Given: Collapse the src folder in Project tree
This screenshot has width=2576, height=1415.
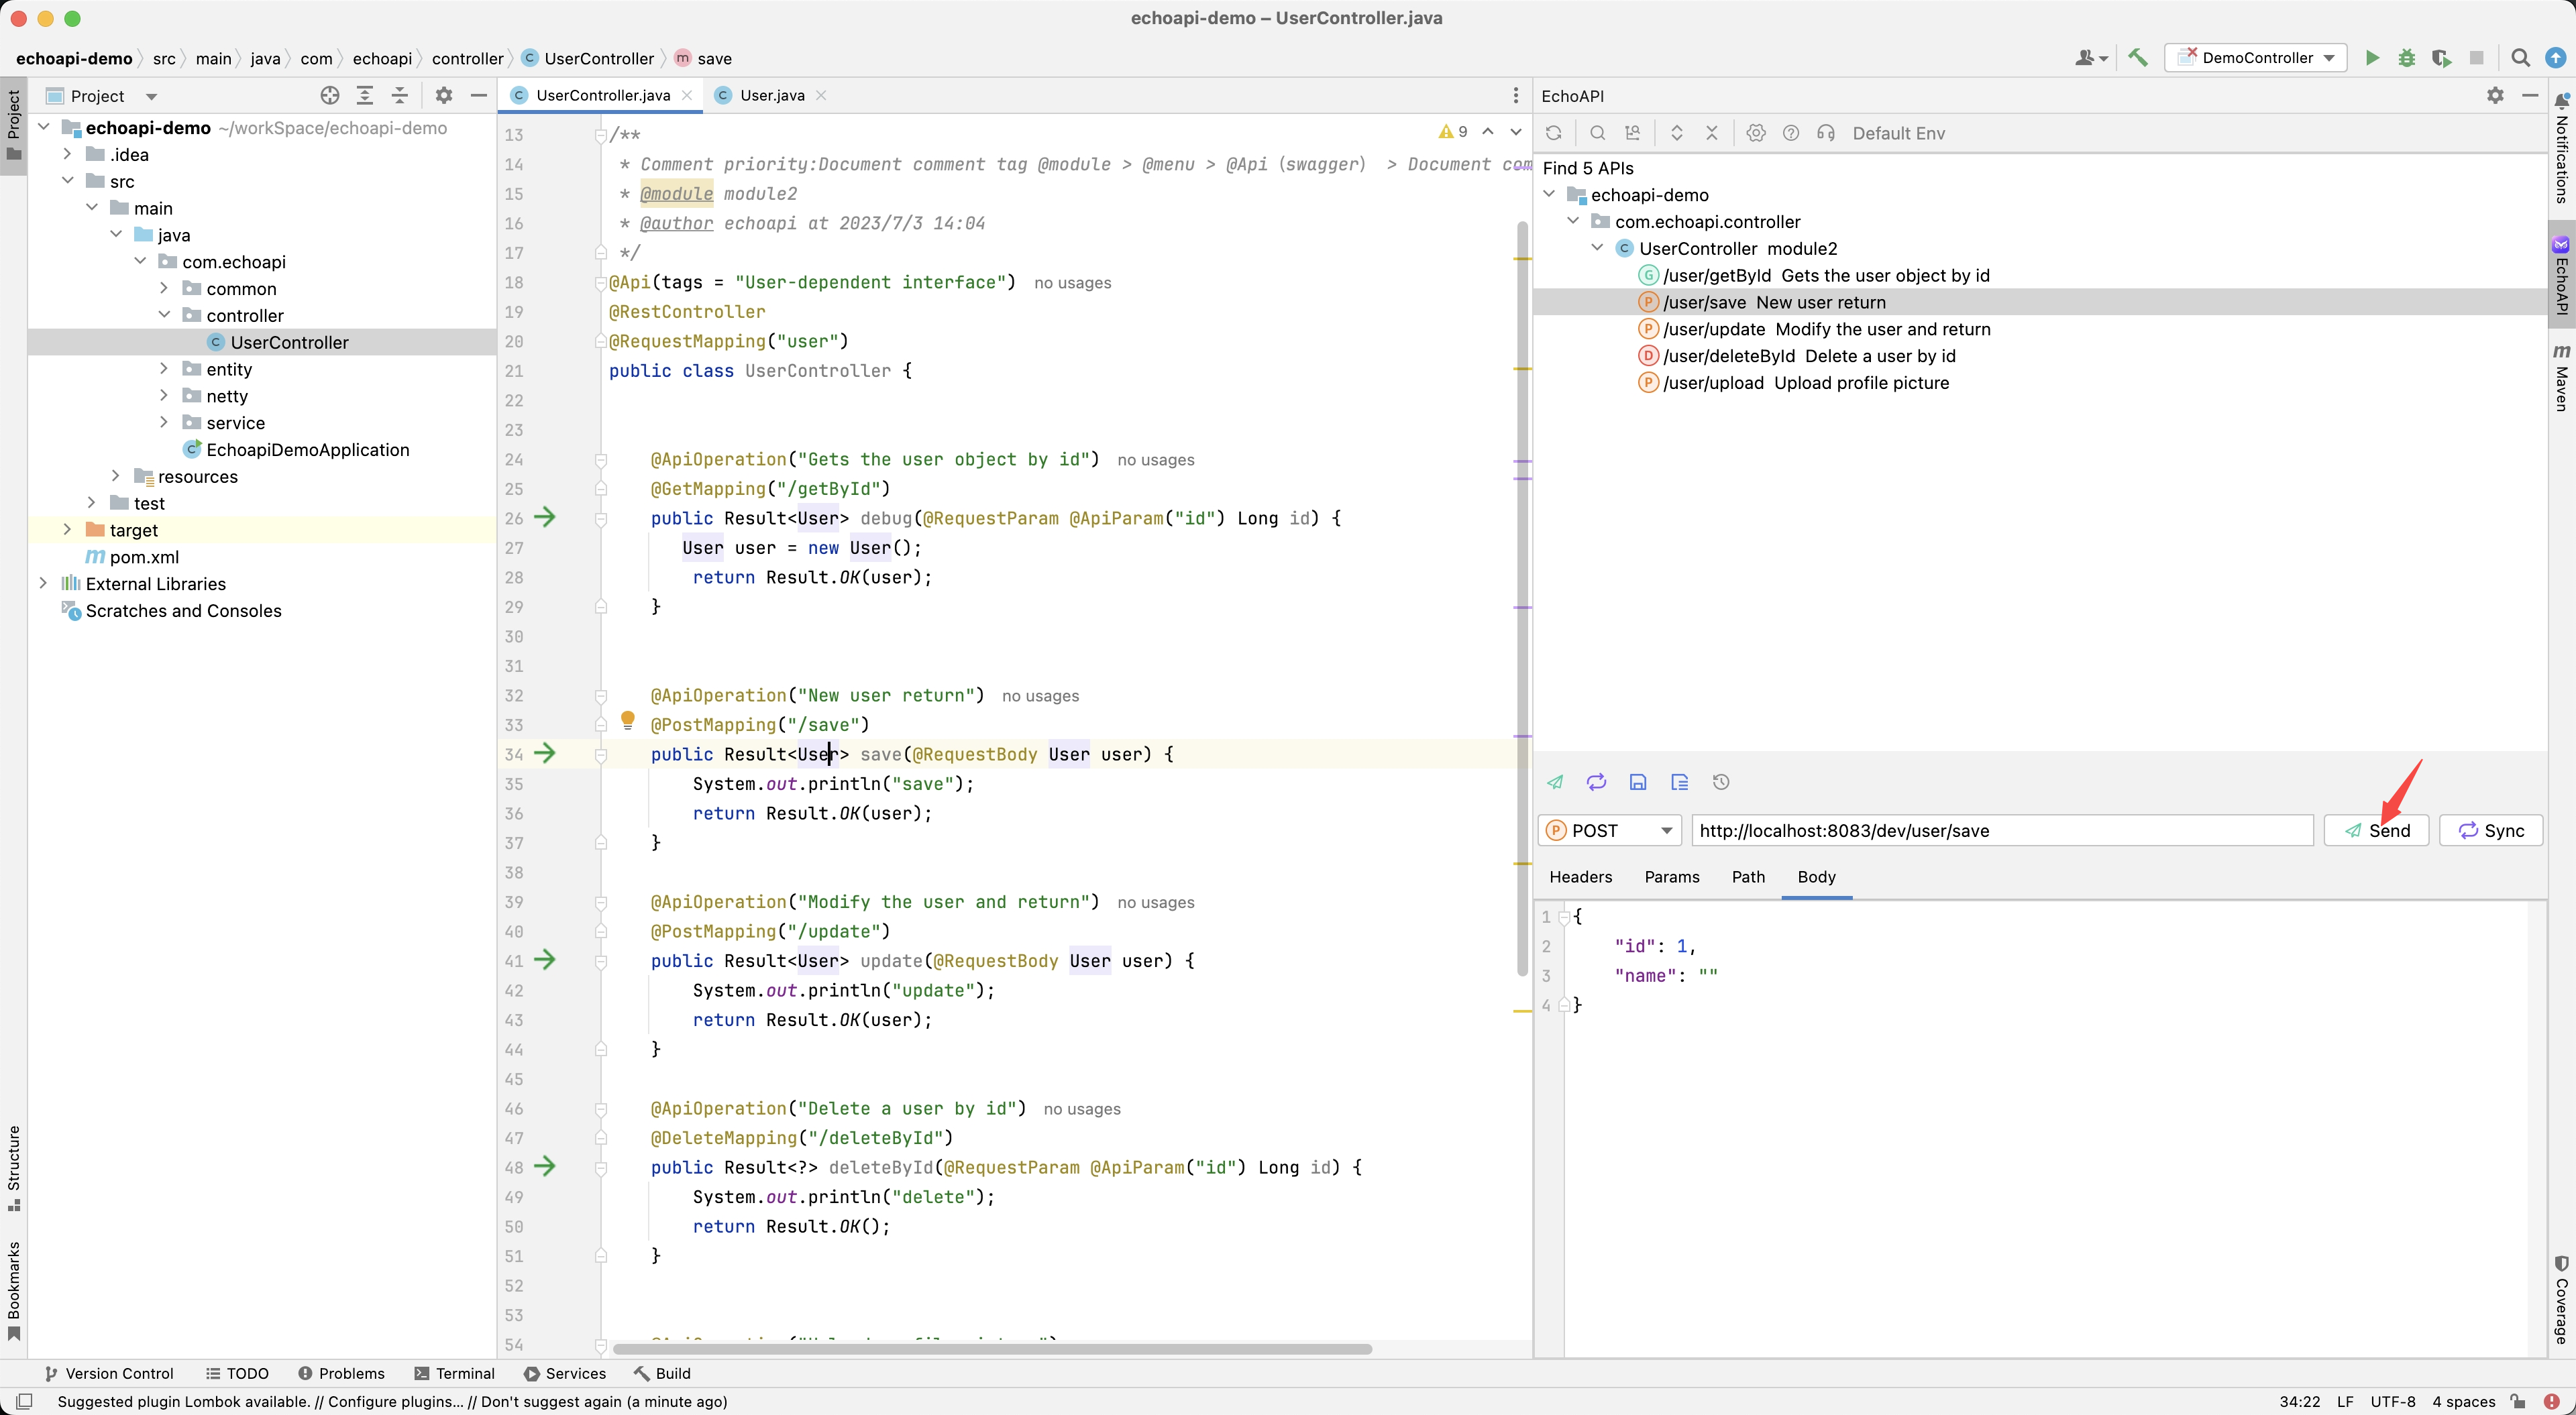Looking at the screenshot, I should click(x=68, y=181).
